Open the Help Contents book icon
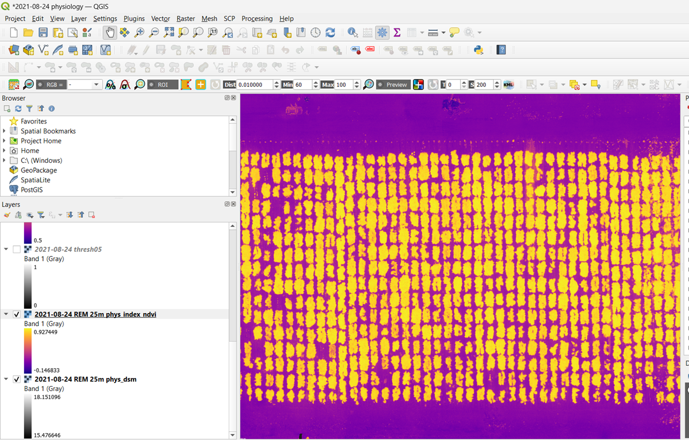The width and height of the screenshot is (689, 441). pyautogui.click(x=501, y=50)
